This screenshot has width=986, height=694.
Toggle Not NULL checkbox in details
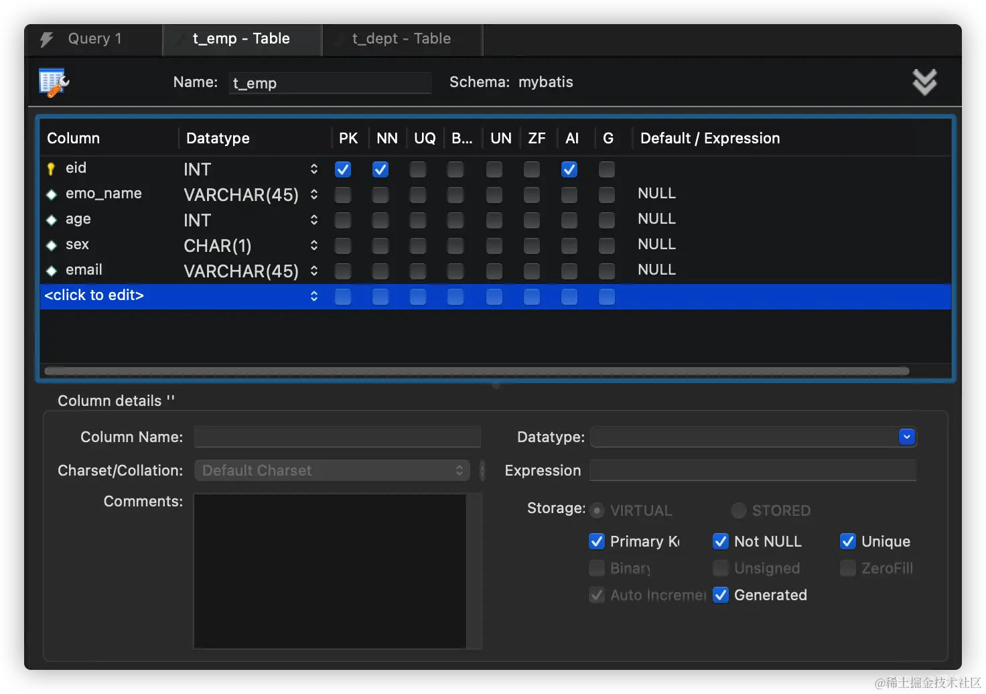(721, 541)
